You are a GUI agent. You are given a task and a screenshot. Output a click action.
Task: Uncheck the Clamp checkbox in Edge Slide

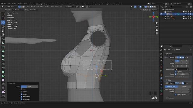tap(21, 94)
